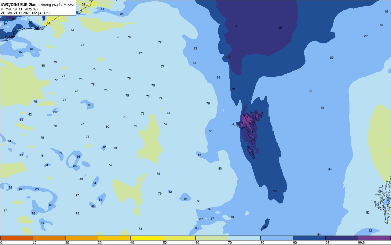The image size is (391, 245).
Task: Click the humidity value '91' on the small island
Action: click(265, 227)
